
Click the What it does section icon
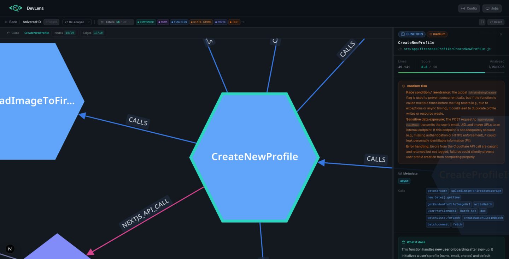click(x=404, y=242)
